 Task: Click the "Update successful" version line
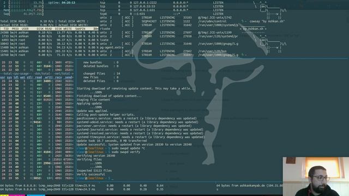[x=134, y=144]
